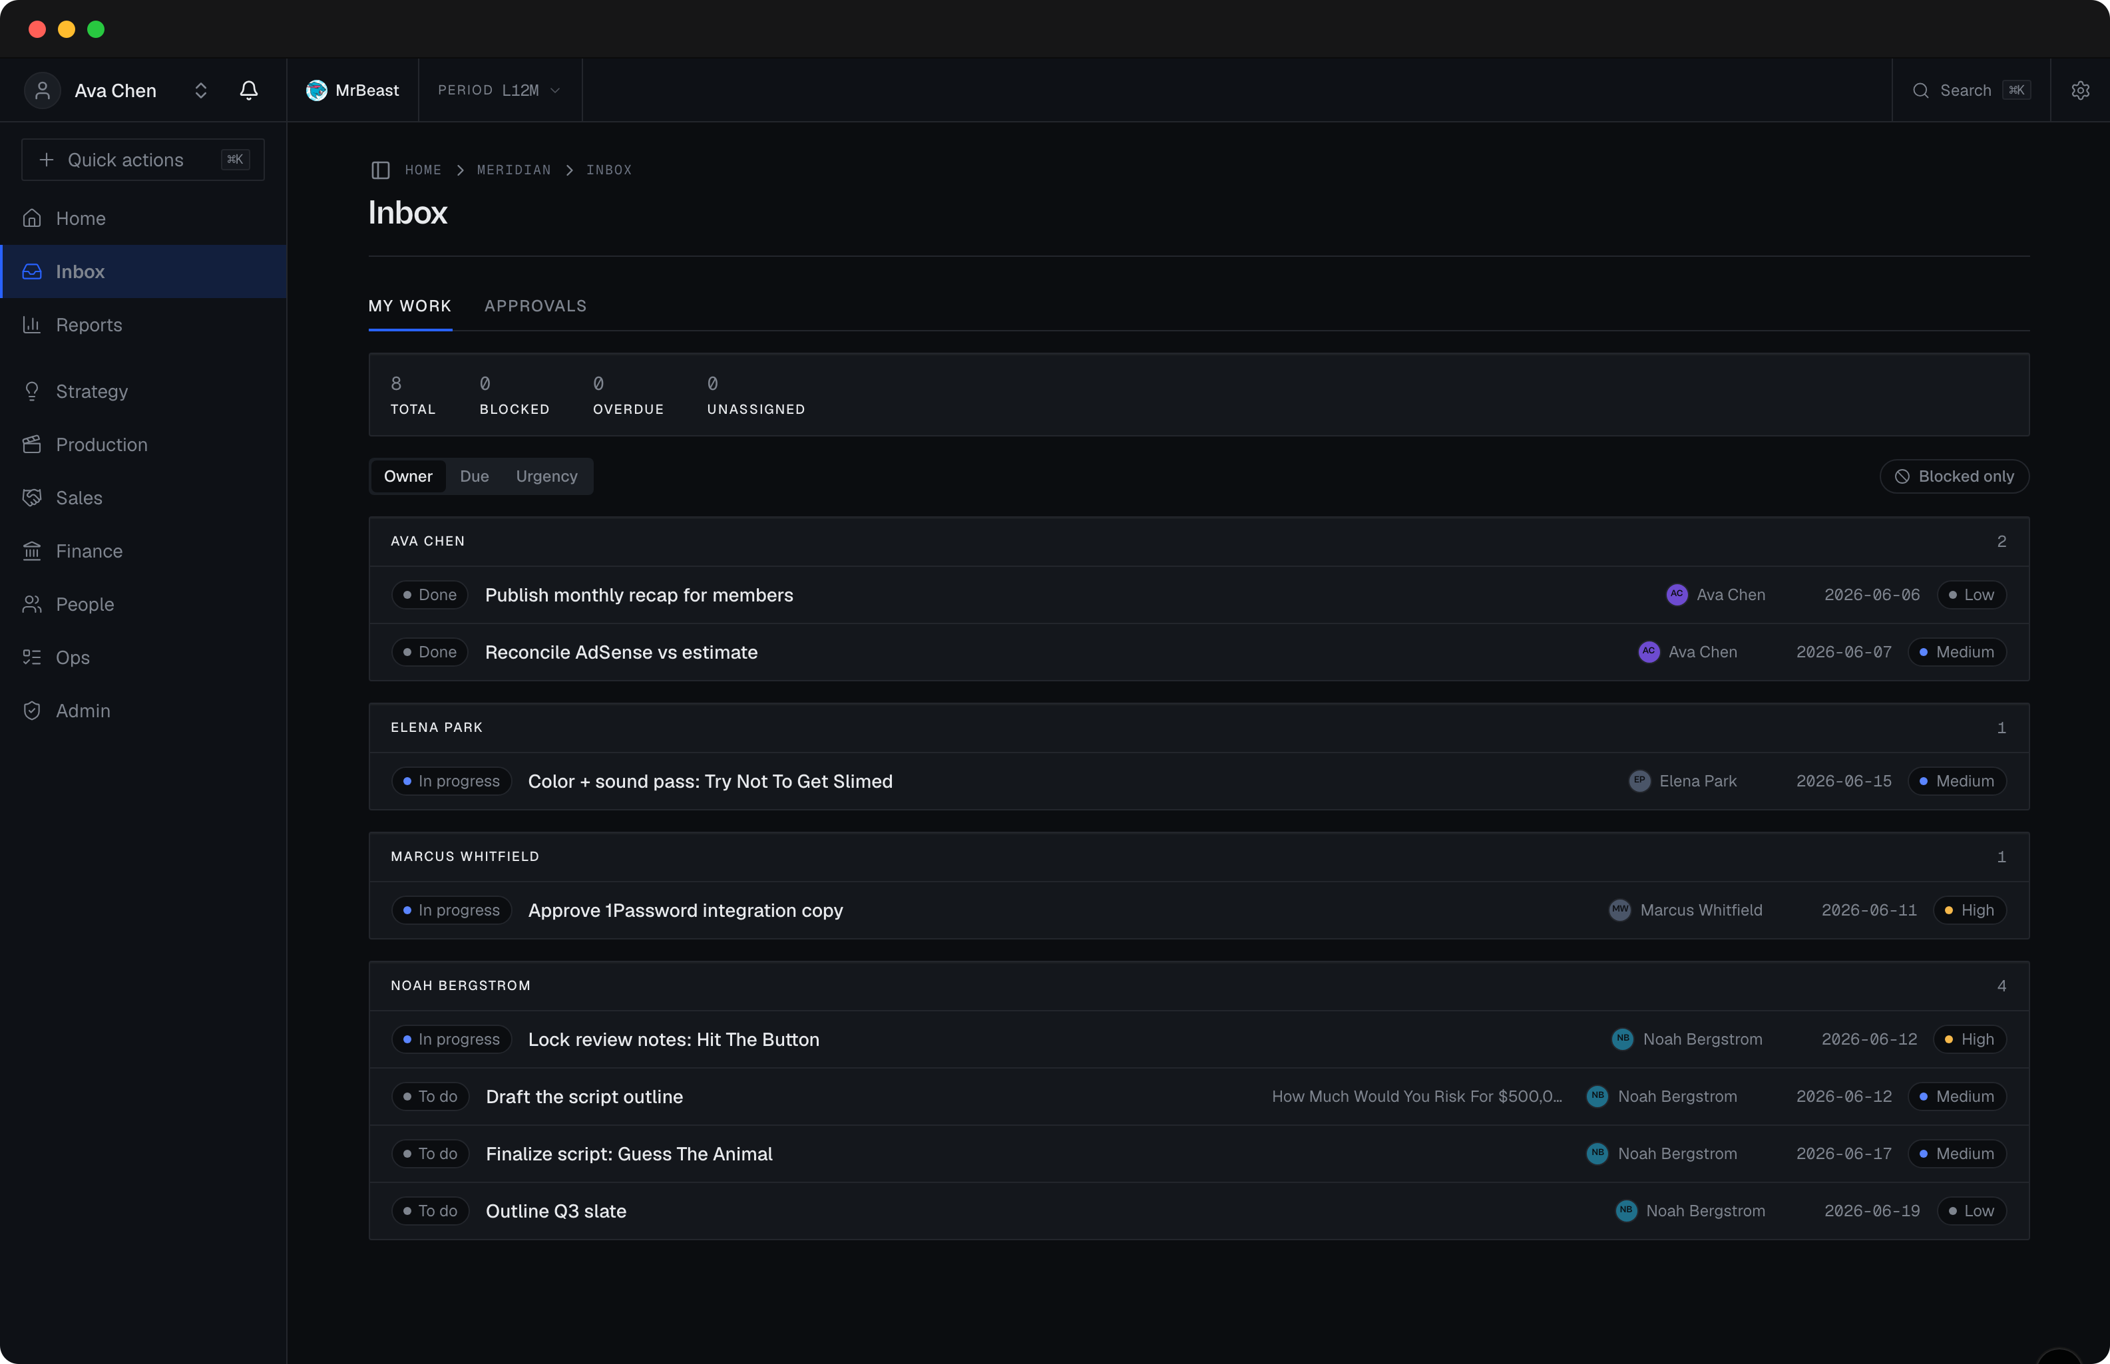
Task: Click the Ops checklist icon
Action: (32, 657)
